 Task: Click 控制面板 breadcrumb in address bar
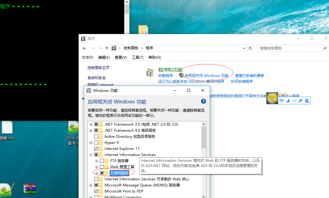click(131, 48)
